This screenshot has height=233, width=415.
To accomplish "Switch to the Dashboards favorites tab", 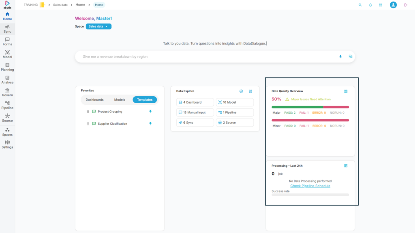I will point(94,100).
